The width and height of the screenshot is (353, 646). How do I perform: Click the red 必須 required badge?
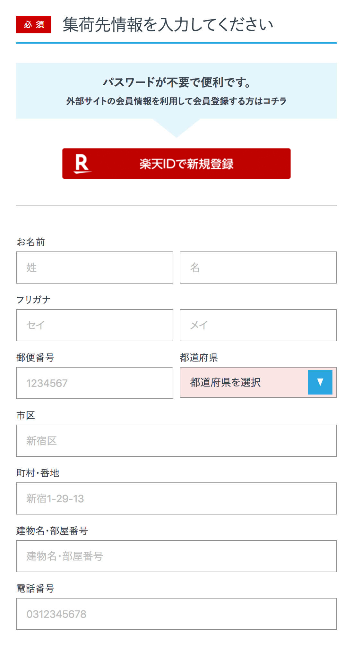34,25
